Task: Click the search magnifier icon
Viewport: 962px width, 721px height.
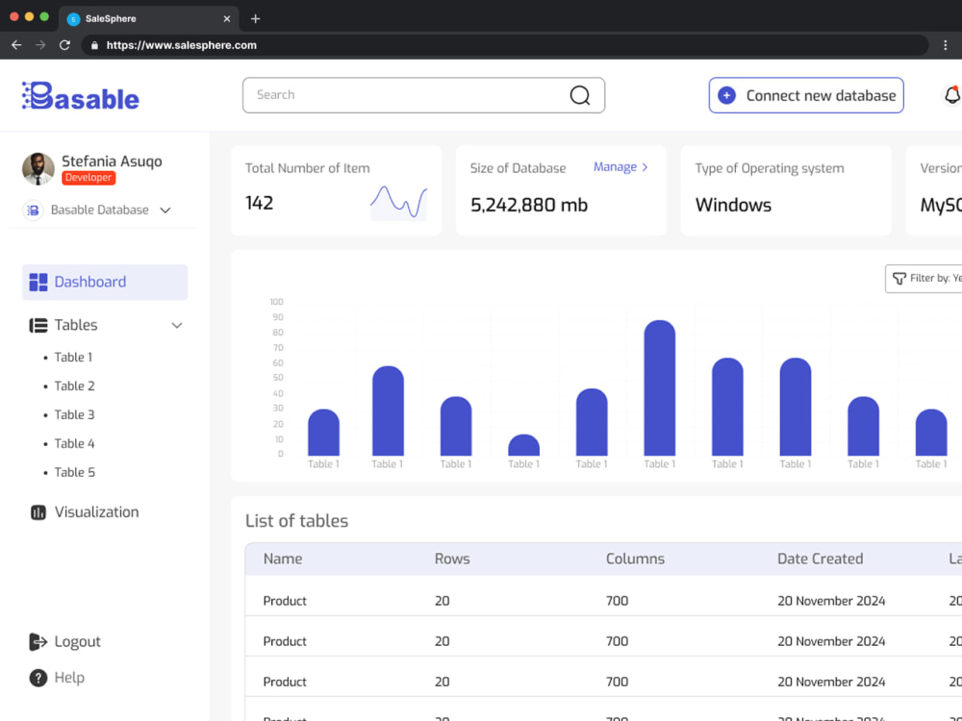Action: (580, 95)
